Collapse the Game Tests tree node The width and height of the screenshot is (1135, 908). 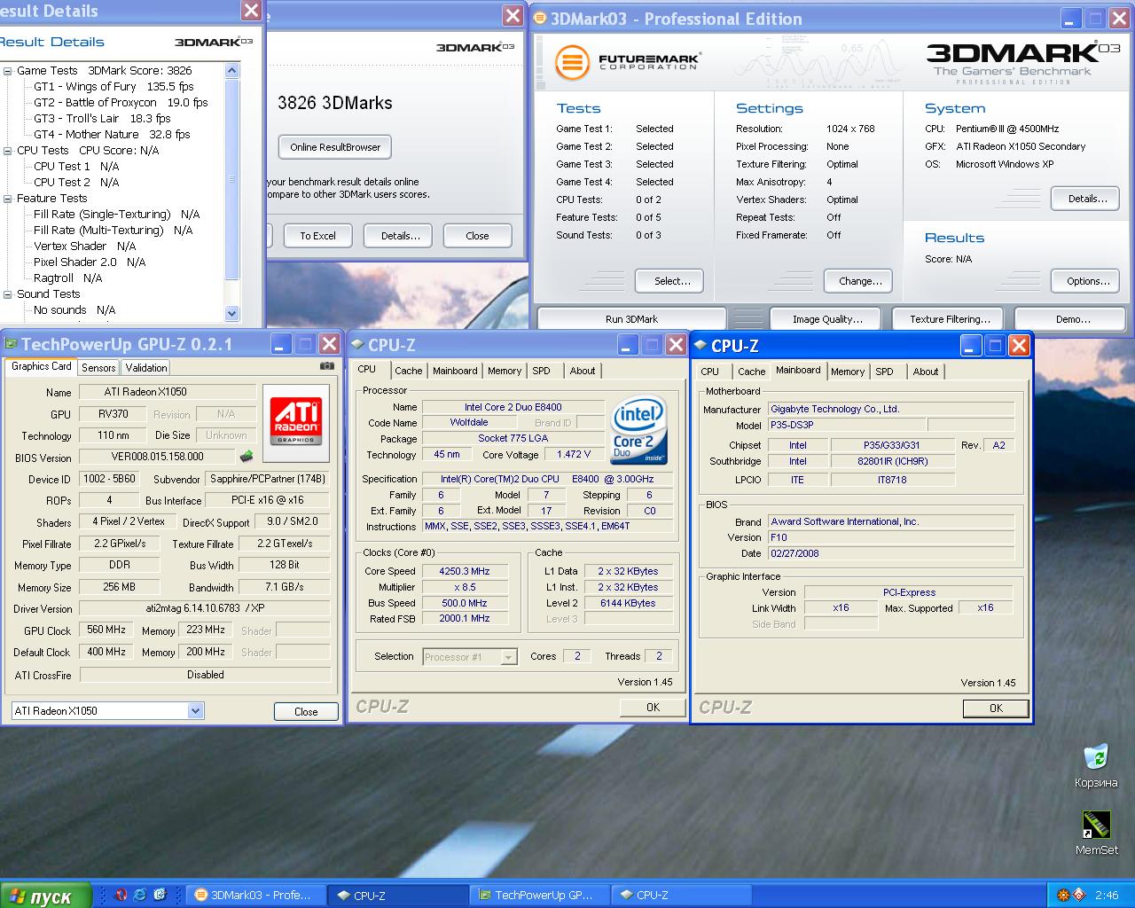click(x=8, y=71)
